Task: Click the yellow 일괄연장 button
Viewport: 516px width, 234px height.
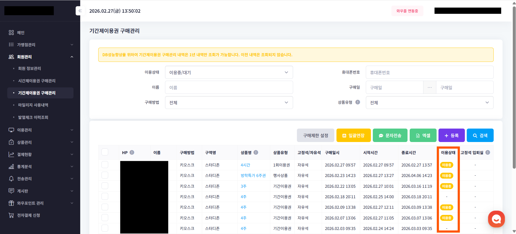Action: (353, 135)
